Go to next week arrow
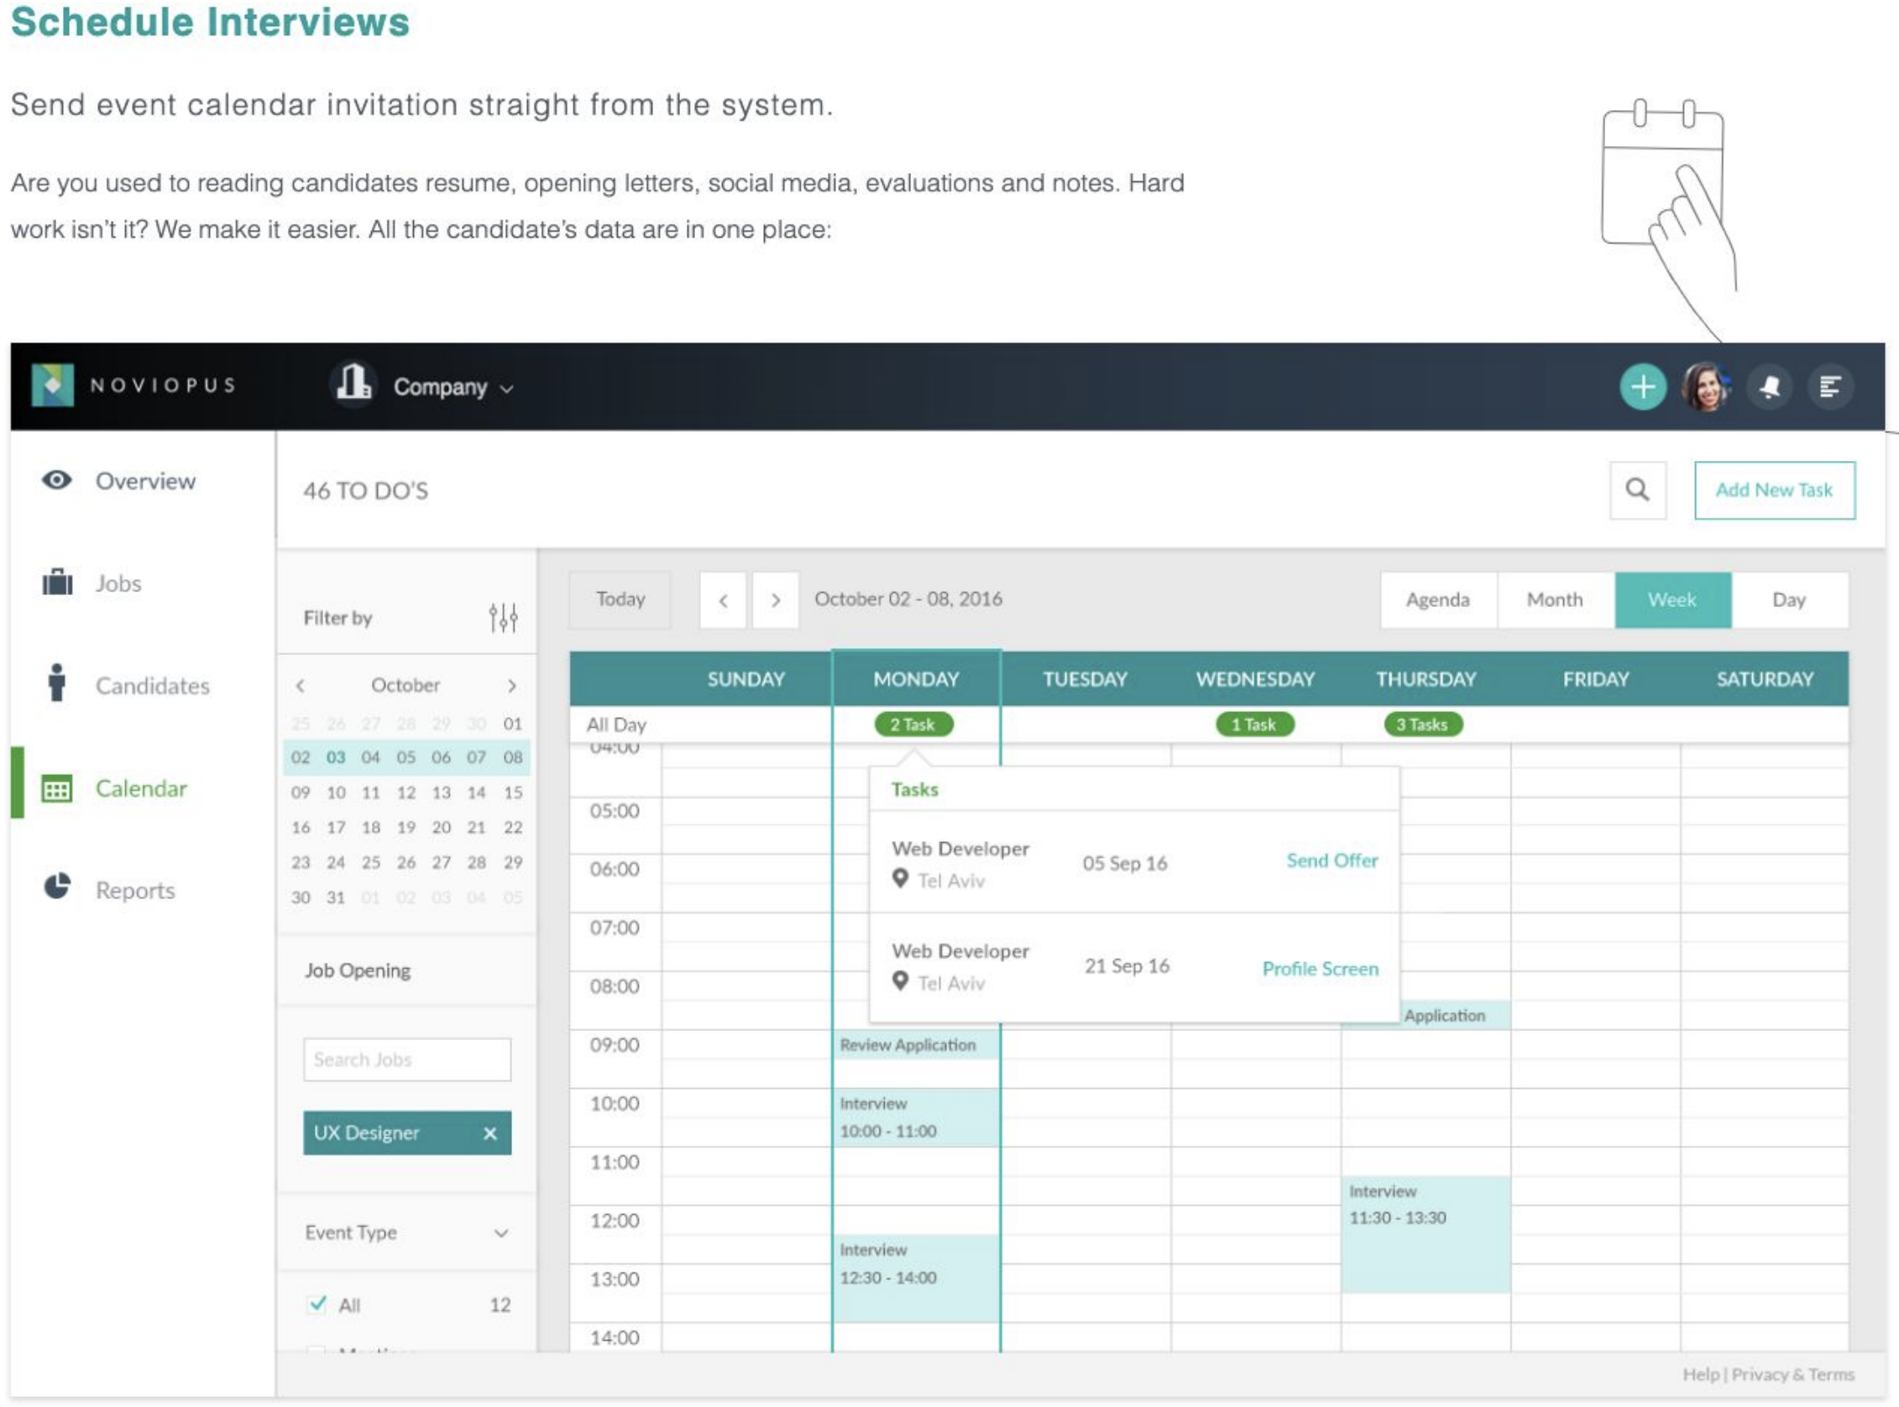Viewport: 1899px width, 1407px height. (x=775, y=599)
